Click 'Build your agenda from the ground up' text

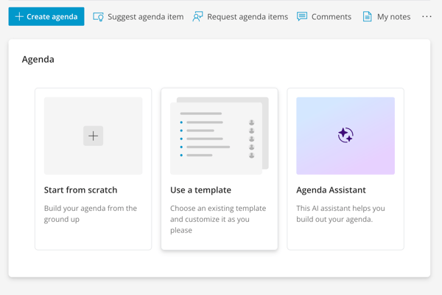point(90,214)
